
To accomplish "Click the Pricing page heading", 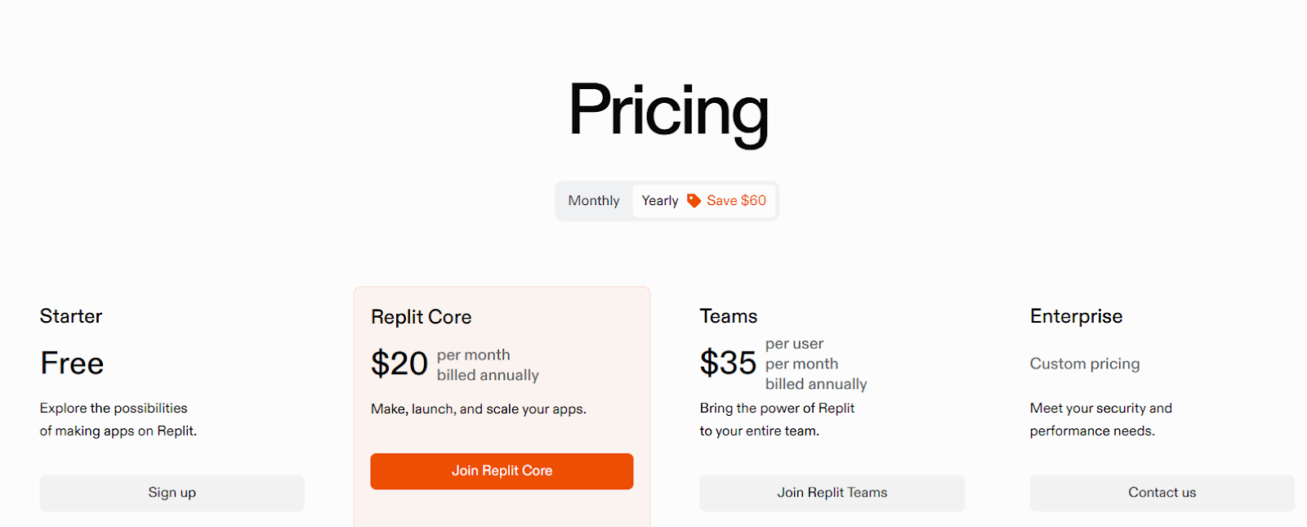I will click(668, 111).
